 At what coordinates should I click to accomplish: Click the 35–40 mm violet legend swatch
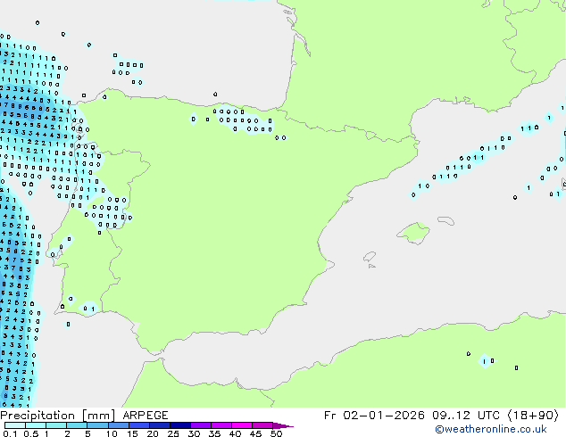(x=221, y=425)
